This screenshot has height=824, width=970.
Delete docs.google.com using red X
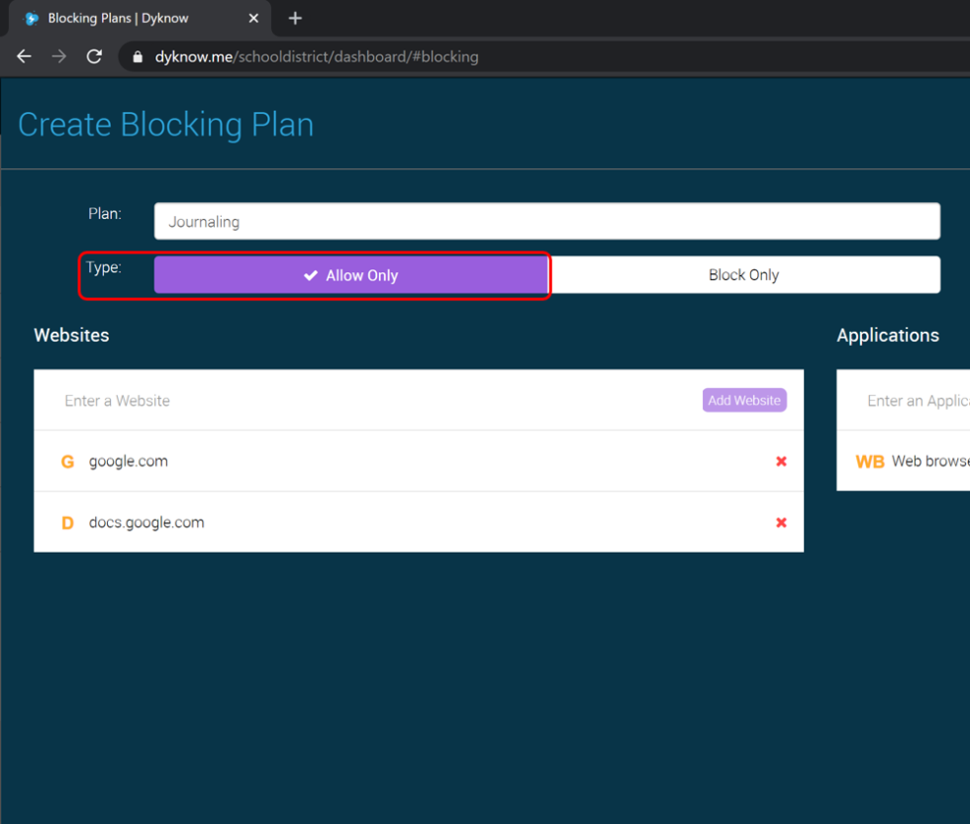click(781, 523)
